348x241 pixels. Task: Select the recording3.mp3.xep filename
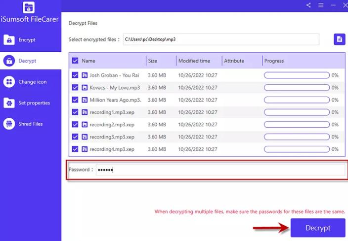coord(112,137)
